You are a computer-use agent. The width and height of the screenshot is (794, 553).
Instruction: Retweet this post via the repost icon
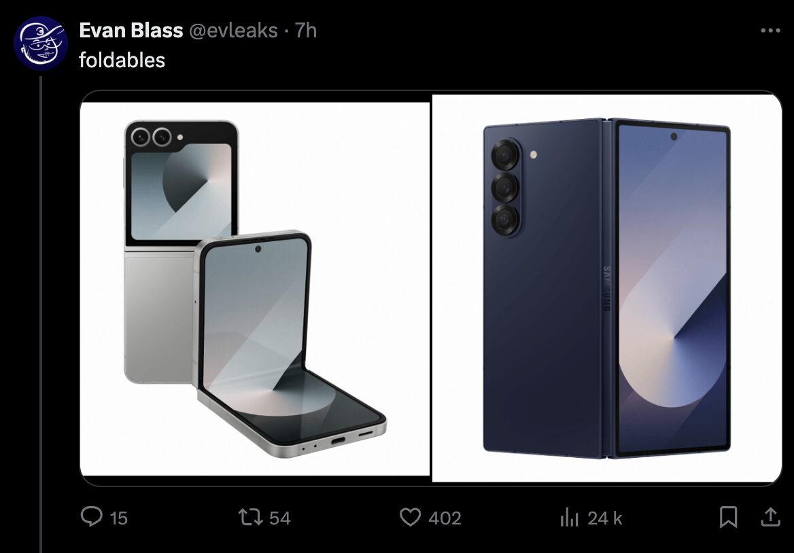pos(250,517)
